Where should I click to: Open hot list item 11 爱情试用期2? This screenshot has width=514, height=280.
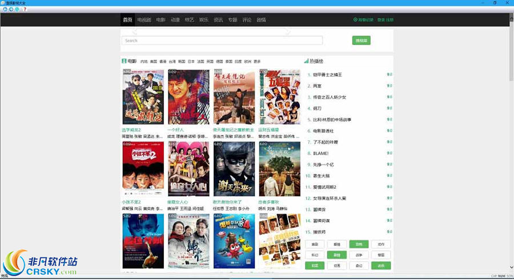click(324, 187)
